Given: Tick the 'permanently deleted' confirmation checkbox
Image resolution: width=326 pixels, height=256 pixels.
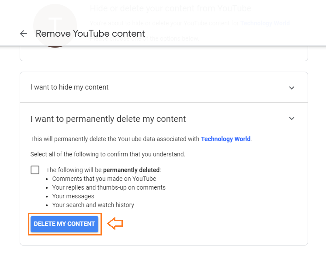Looking at the screenshot, I should pyautogui.click(x=35, y=170).
